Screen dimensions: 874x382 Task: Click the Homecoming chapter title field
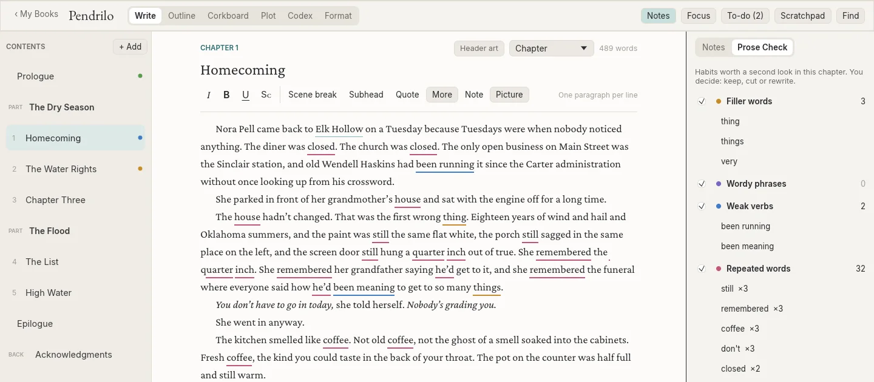click(x=419, y=70)
